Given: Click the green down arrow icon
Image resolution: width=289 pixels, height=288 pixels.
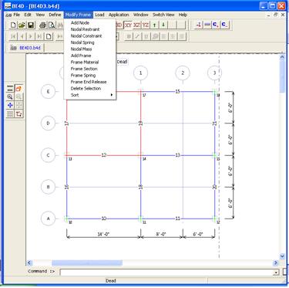Looking at the screenshot, I should click(x=163, y=25).
